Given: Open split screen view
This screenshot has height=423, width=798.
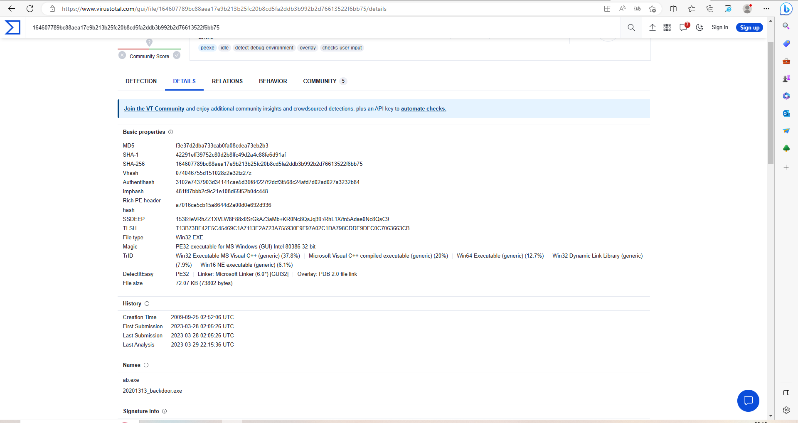Looking at the screenshot, I should tap(673, 9).
